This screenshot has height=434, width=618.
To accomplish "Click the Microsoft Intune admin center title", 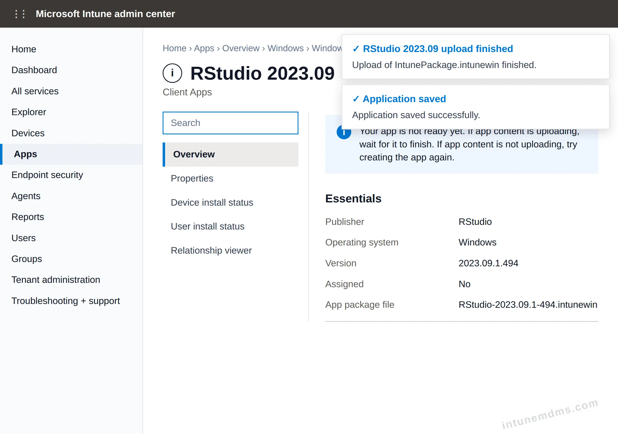I will pos(105,14).
